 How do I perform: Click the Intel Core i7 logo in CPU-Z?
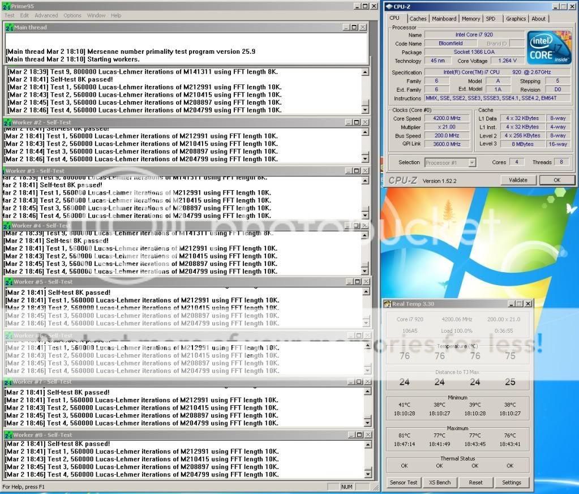coord(549,48)
